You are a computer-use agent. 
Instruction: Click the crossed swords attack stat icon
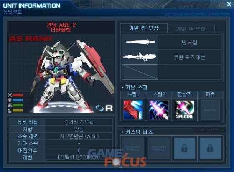10,95
